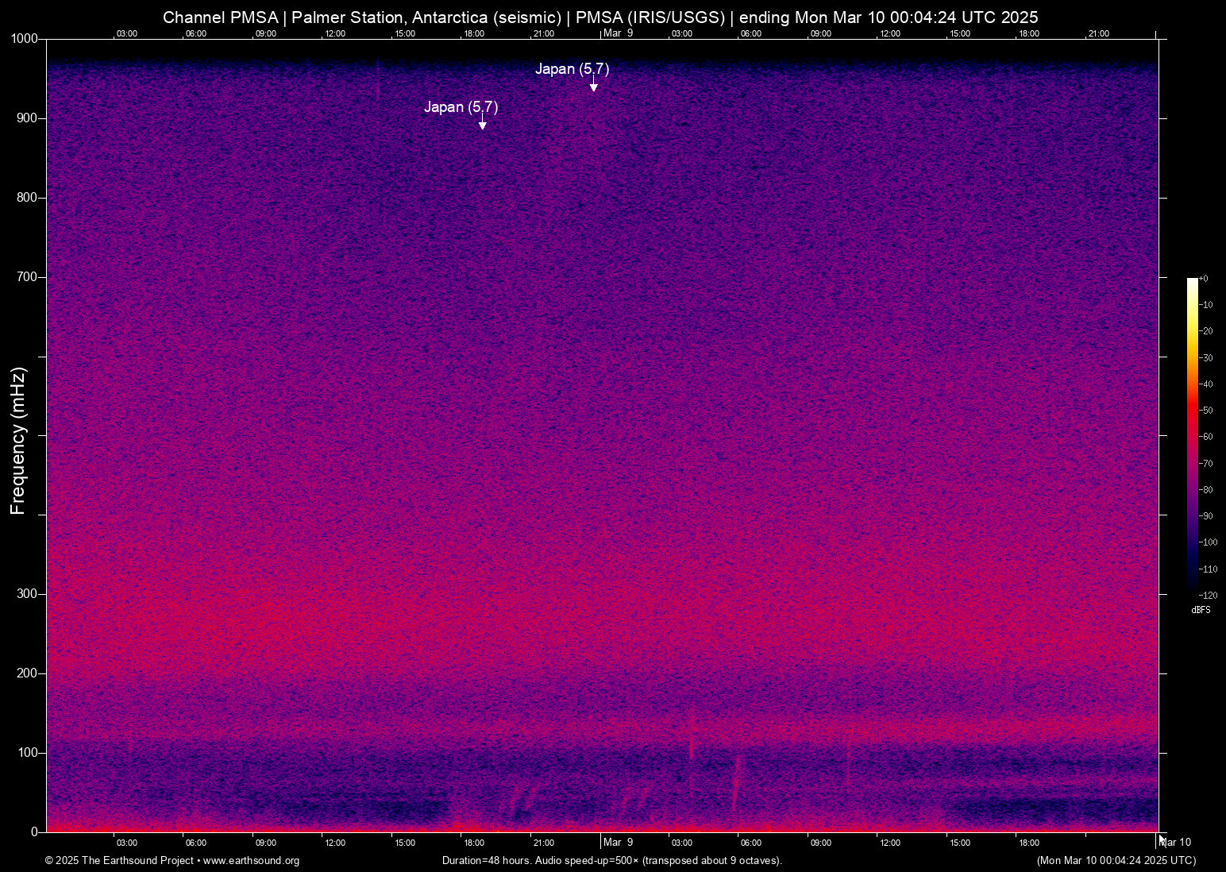Image resolution: width=1226 pixels, height=872 pixels.
Task: Select the Mar 10 label at bottom right
Action: (1175, 842)
